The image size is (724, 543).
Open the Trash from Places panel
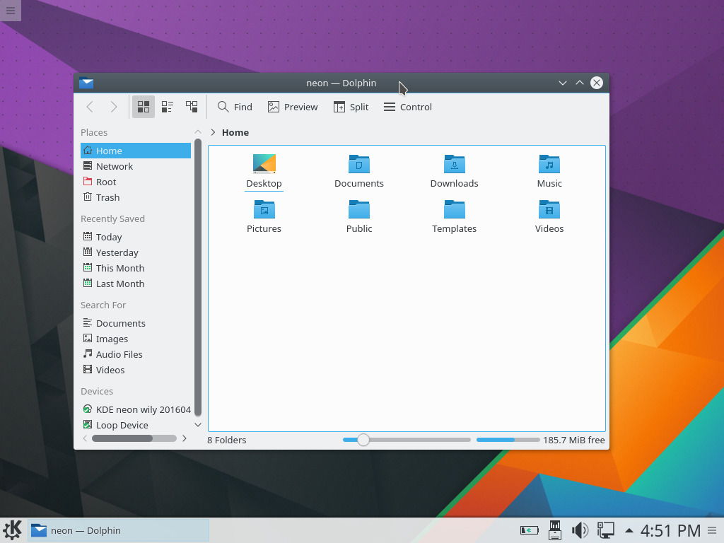click(x=107, y=197)
